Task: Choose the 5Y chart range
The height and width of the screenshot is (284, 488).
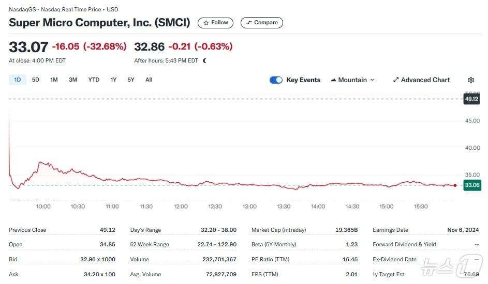Action: pos(131,80)
